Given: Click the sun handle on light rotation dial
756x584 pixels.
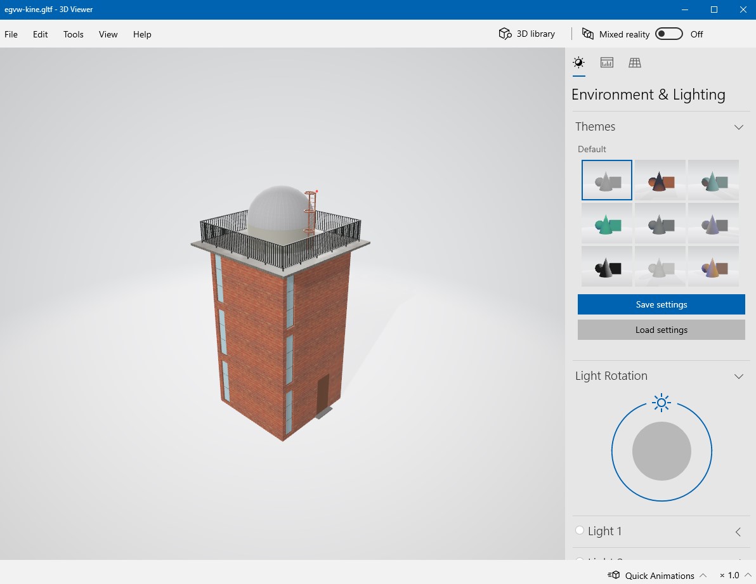Looking at the screenshot, I should pos(661,403).
